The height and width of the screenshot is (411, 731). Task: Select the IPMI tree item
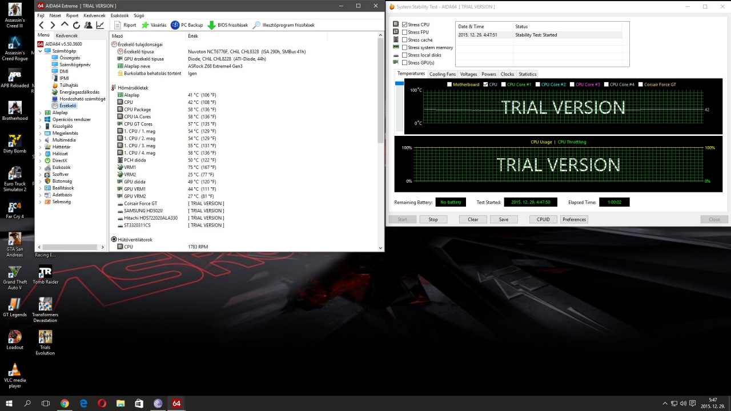[59, 78]
